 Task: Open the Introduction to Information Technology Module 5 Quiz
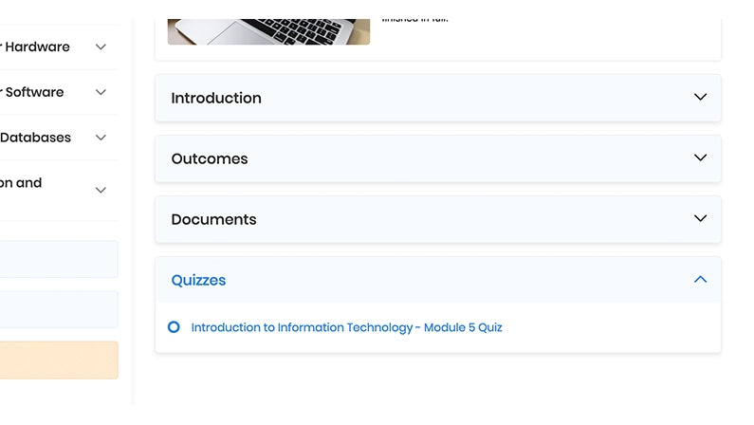[x=346, y=327]
